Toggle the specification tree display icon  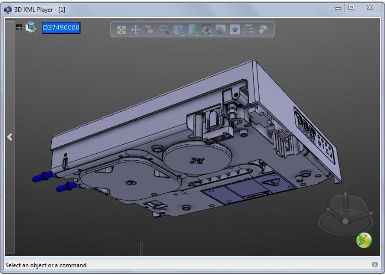pos(249,30)
